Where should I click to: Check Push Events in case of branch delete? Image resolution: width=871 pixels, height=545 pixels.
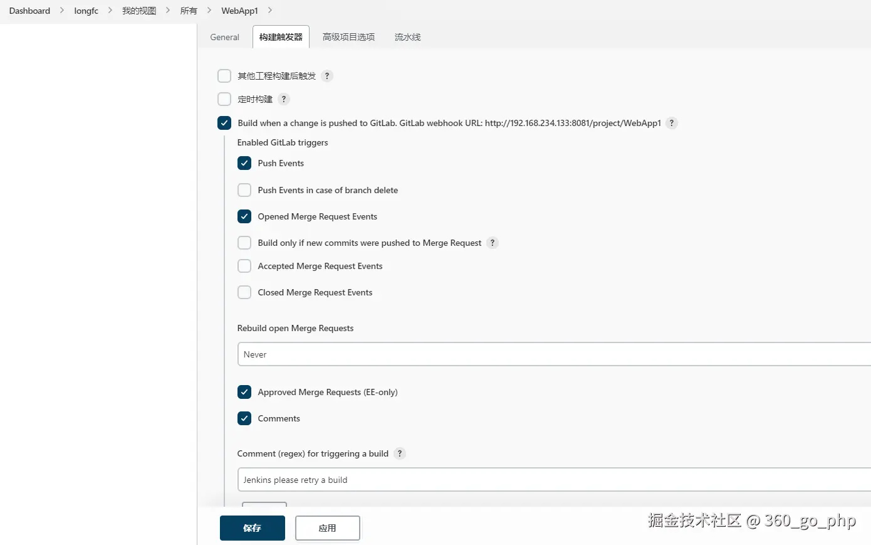click(x=244, y=190)
